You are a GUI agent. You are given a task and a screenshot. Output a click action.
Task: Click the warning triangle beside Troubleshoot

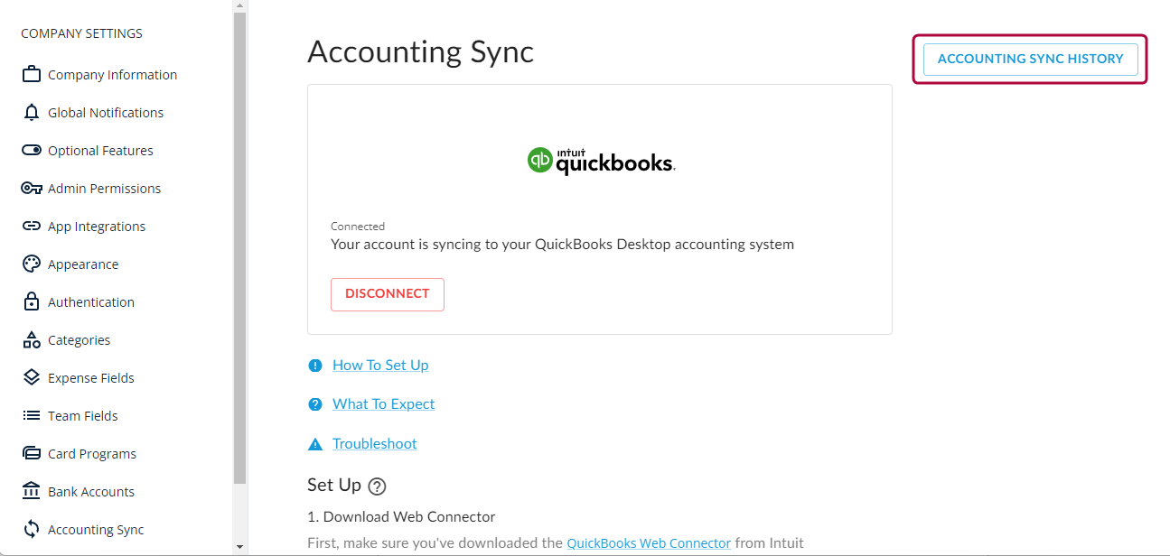pyautogui.click(x=314, y=442)
